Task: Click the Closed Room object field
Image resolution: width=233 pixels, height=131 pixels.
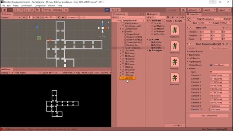Action: pos(221,65)
